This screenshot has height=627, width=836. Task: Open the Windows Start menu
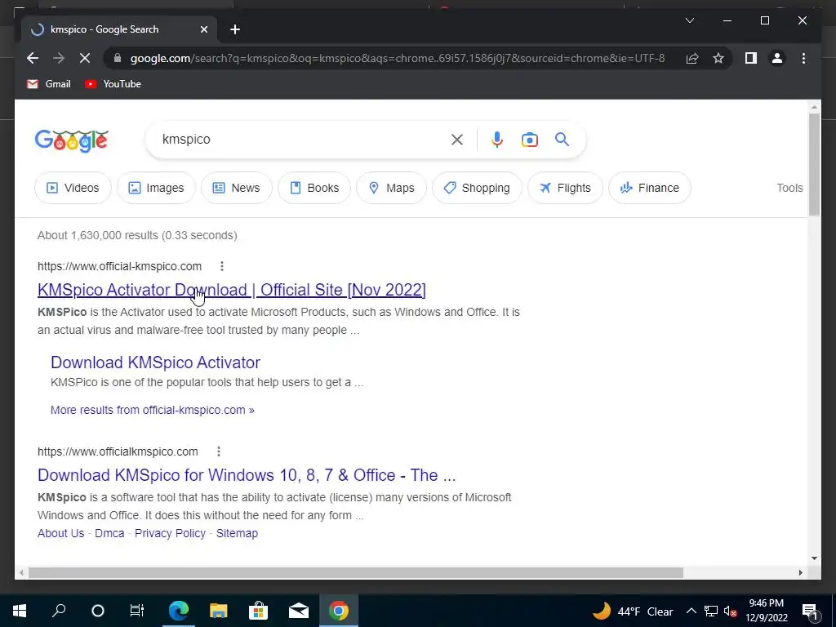click(20, 611)
